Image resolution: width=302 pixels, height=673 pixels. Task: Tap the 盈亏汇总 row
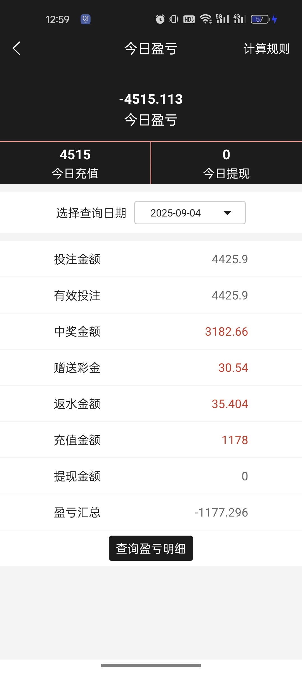(x=151, y=512)
